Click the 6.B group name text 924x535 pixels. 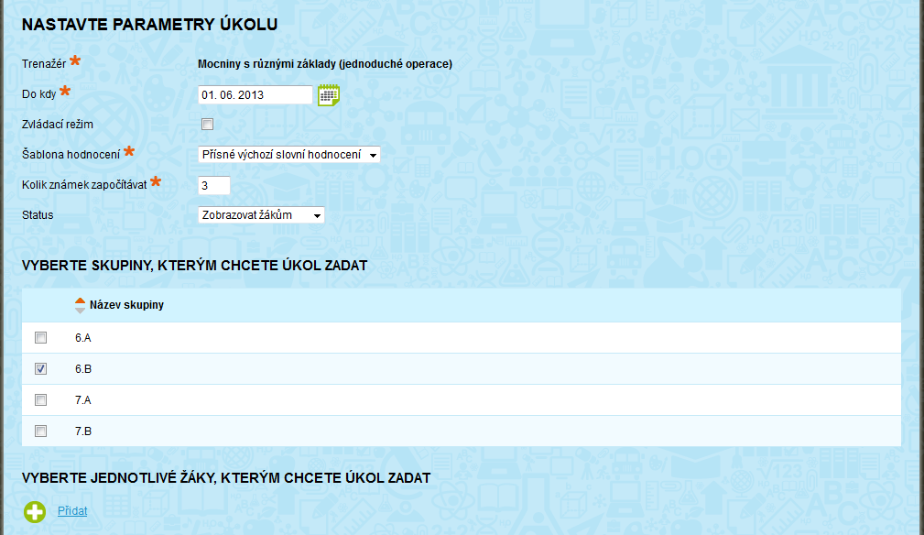click(x=83, y=369)
